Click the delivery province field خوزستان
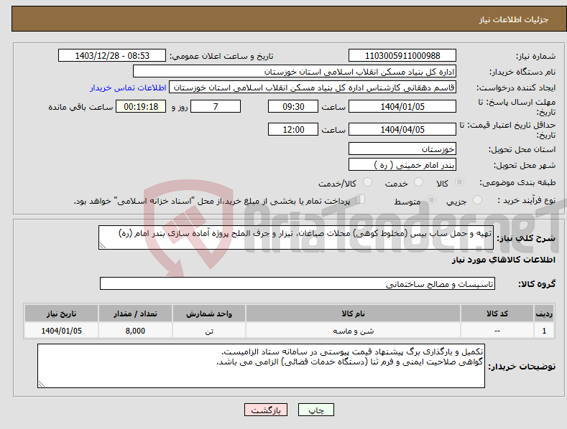This screenshot has height=429, width=567. point(402,148)
